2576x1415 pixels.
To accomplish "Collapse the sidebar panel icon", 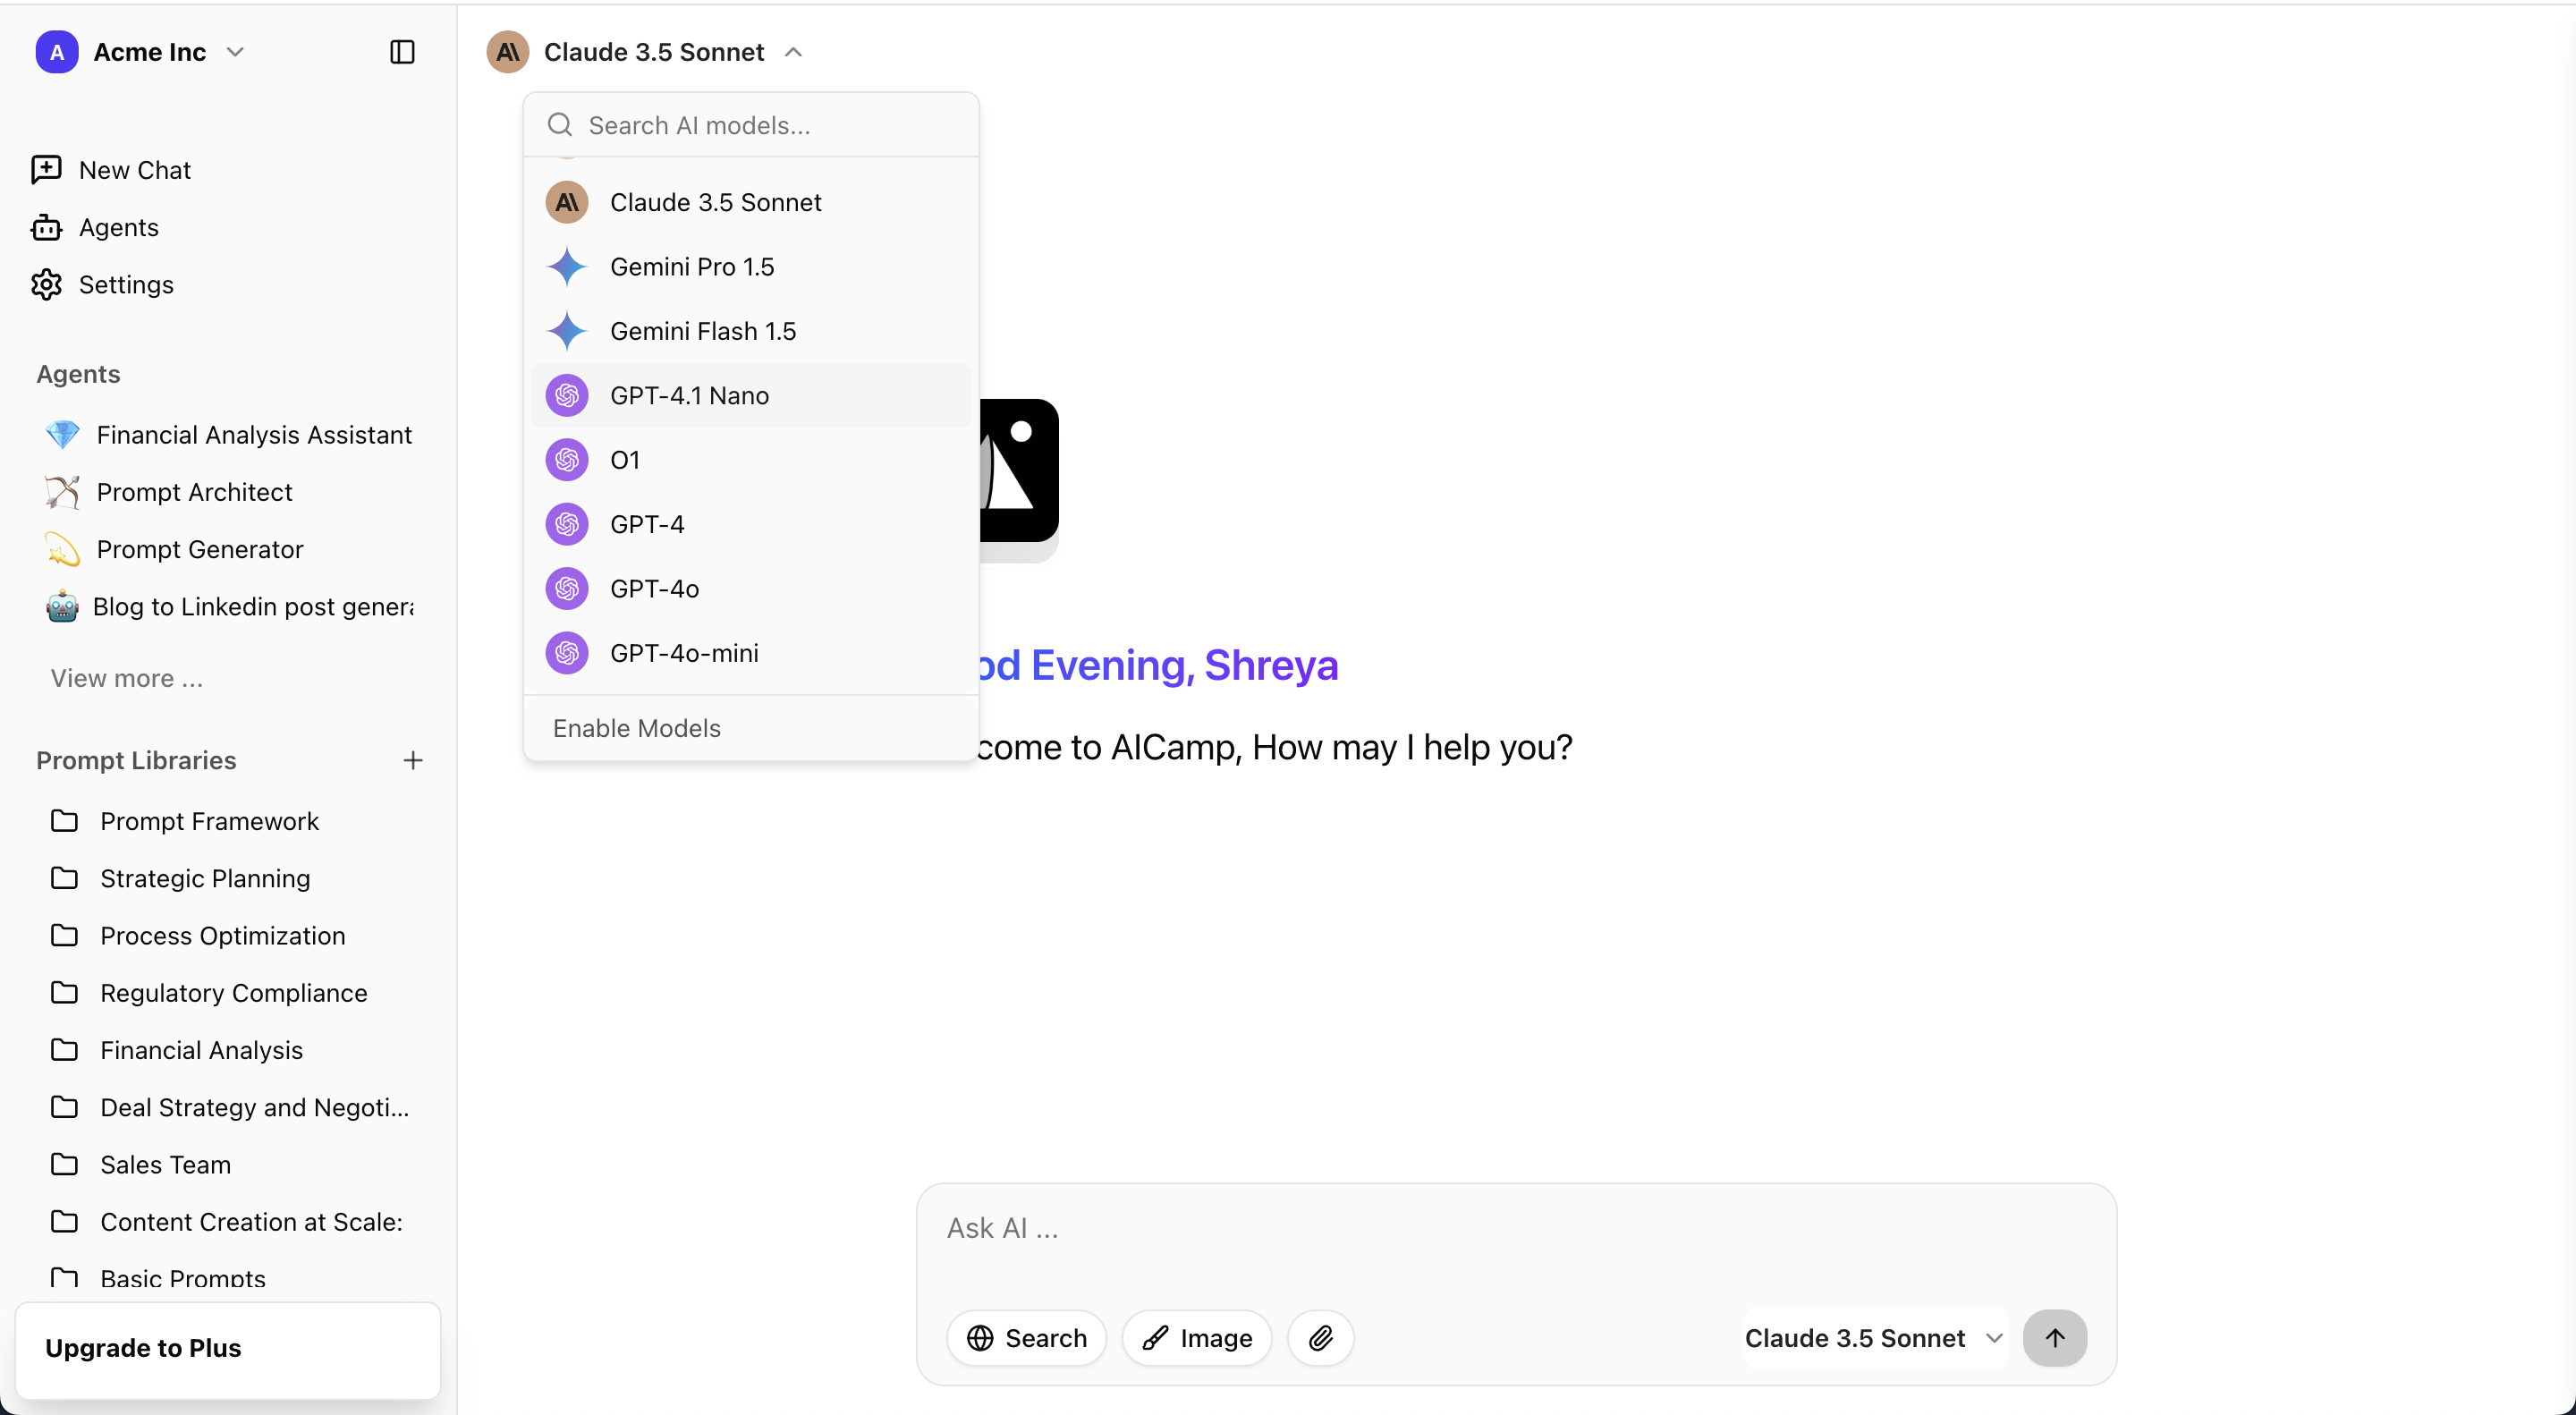I will [x=402, y=52].
